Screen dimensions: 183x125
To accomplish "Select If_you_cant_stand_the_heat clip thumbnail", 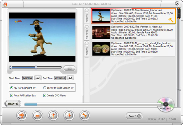I will pos(101,49).
